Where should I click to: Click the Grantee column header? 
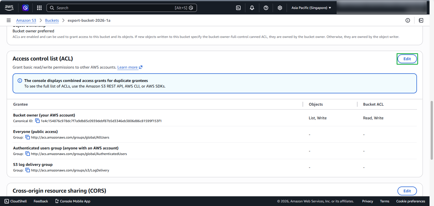(x=20, y=104)
